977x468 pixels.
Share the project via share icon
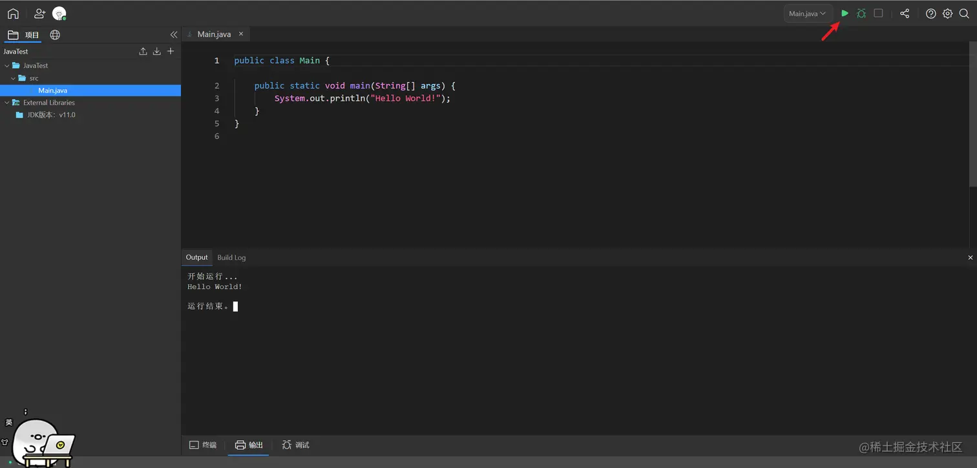coord(905,13)
